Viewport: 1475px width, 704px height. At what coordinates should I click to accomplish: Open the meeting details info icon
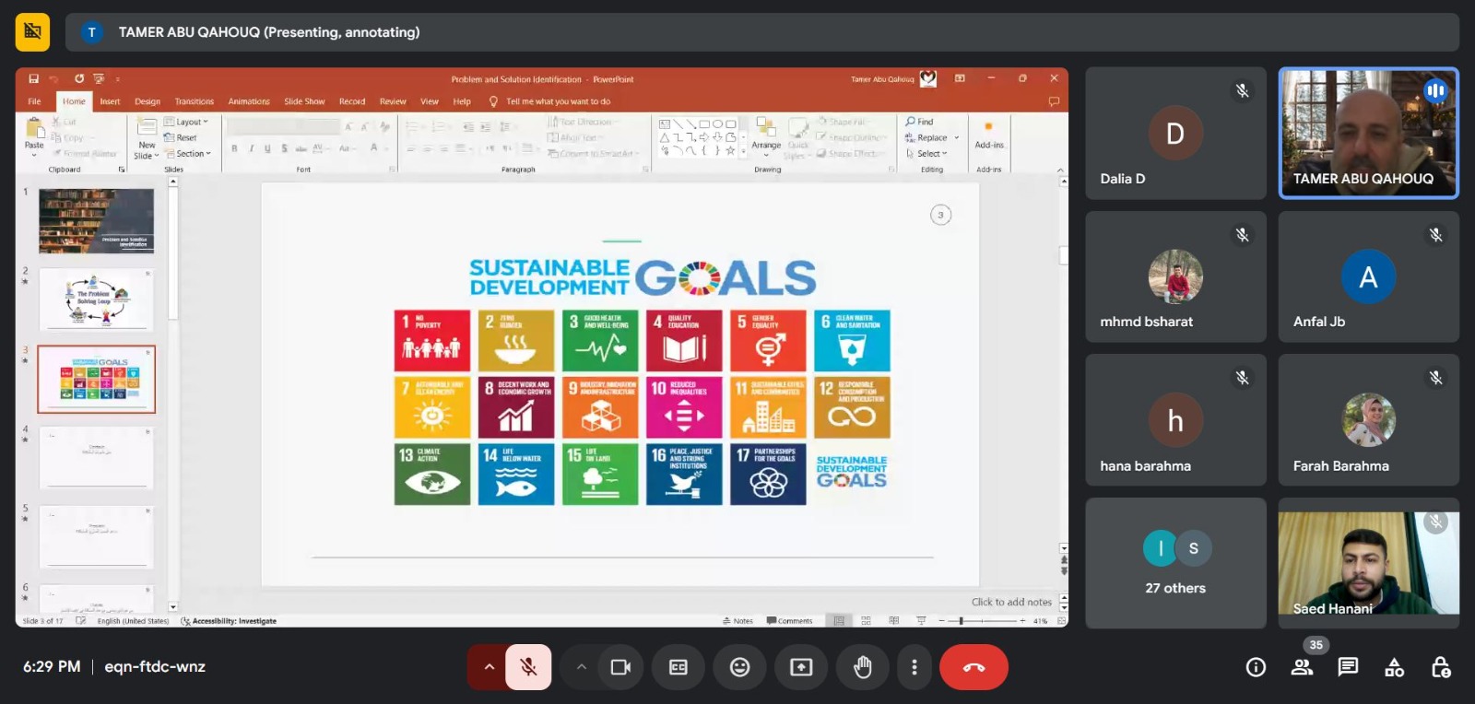pyautogui.click(x=1256, y=667)
